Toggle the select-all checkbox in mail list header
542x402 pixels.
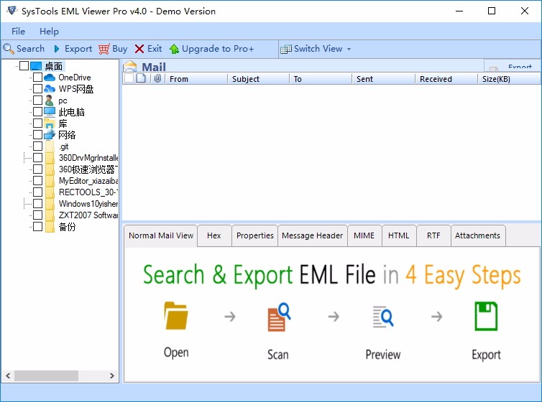(x=129, y=78)
